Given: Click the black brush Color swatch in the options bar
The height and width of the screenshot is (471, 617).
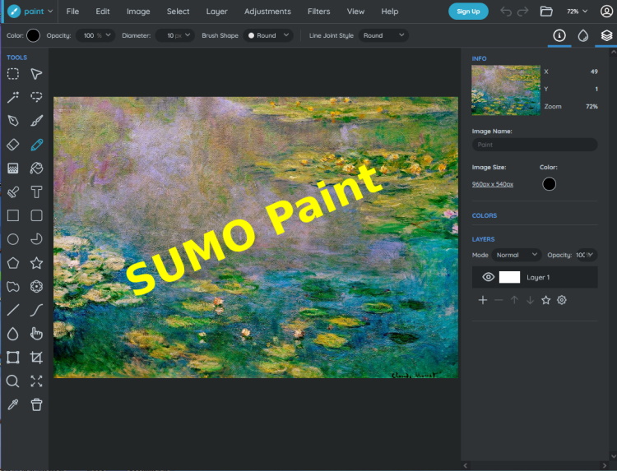Looking at the screenshot, I should pos(34,35).
